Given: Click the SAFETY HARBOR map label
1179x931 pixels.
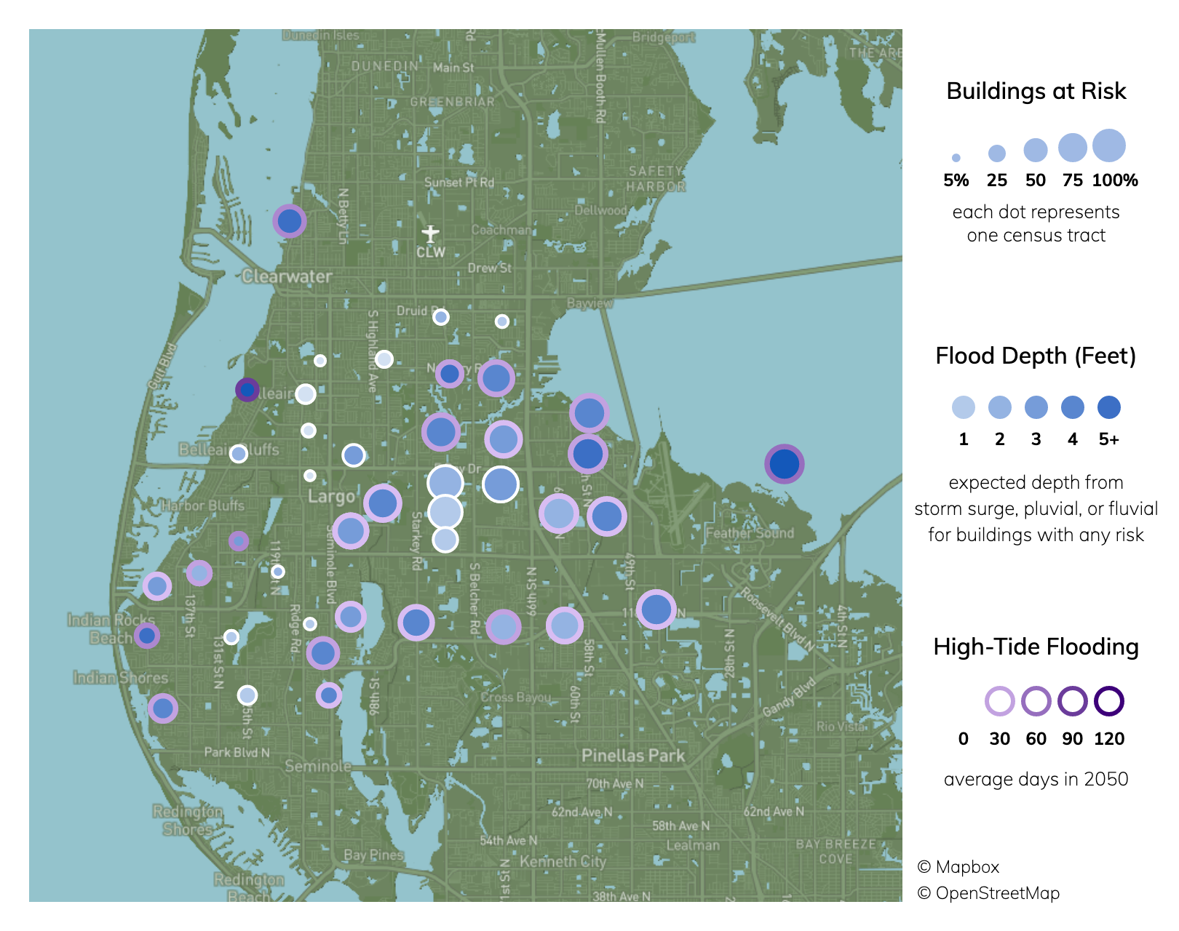Looking at the screenshot, I should pos(656,179).
